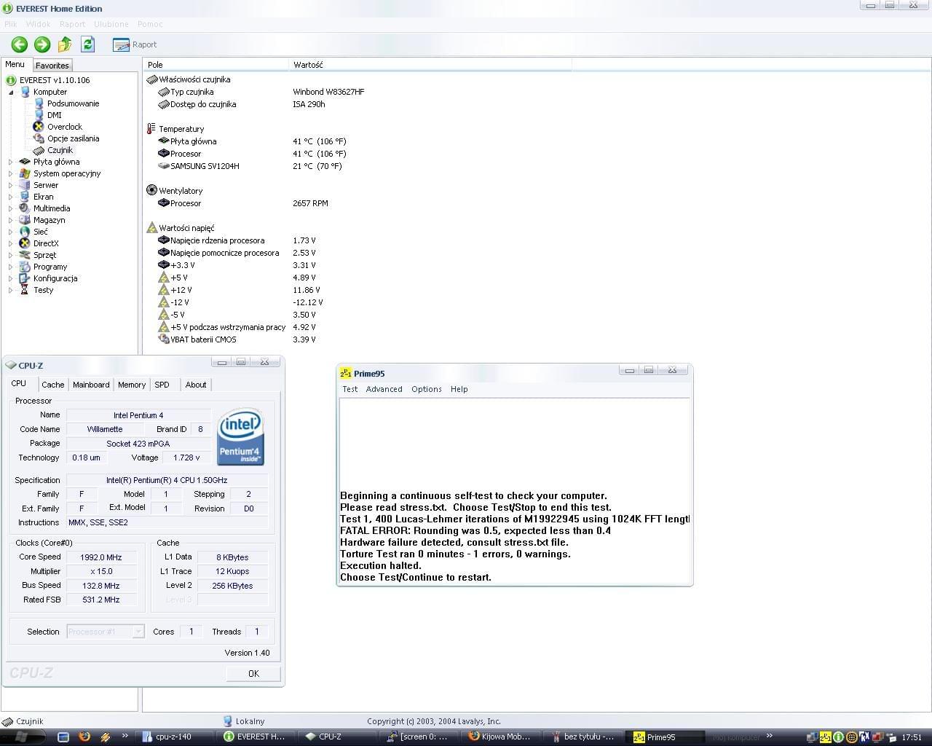Select the Podsumowanie tree icon

tap(40, 103)
